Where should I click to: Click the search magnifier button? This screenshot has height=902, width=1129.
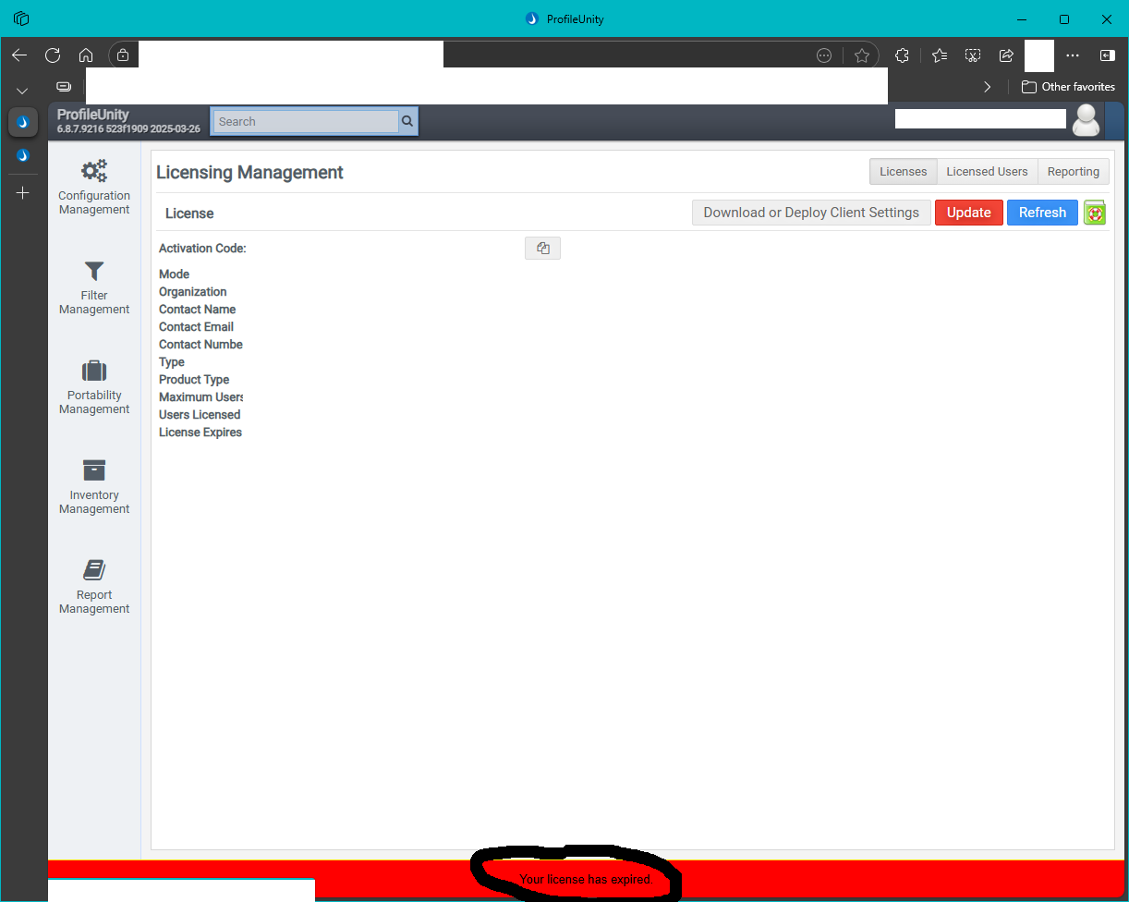(x=407, y=121)
